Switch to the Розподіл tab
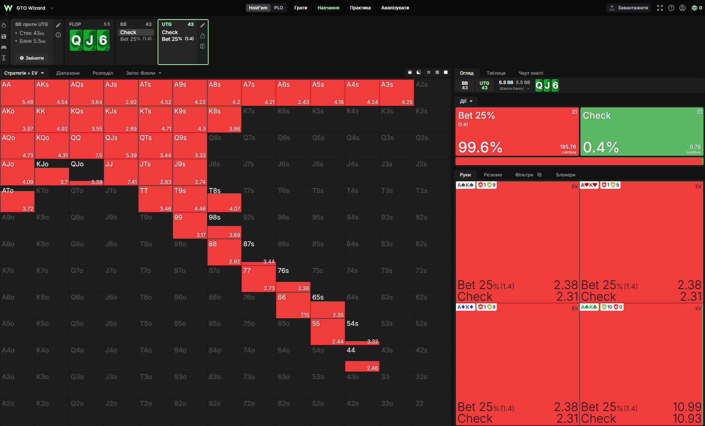This screenshot has height=426, width=705. (103, 73)
